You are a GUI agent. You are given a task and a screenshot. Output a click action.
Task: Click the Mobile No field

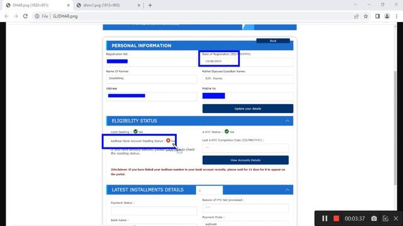247,96
